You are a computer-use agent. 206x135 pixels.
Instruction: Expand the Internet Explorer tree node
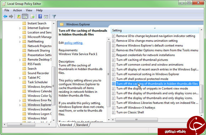tap(20, 28)
